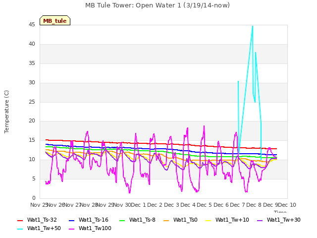
Task: Click the 35 y-axis tick label
Action: (x=32, y=63)
